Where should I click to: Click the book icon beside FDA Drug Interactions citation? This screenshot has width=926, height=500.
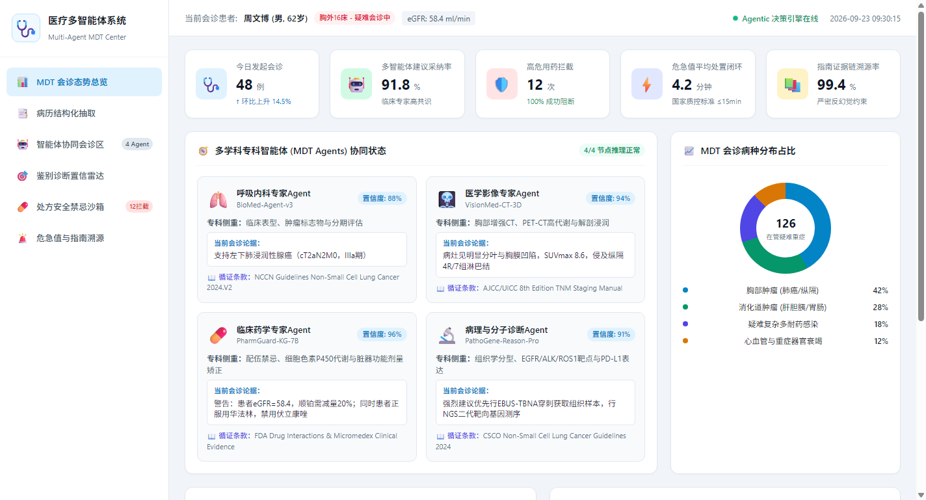tap(211, 436)
